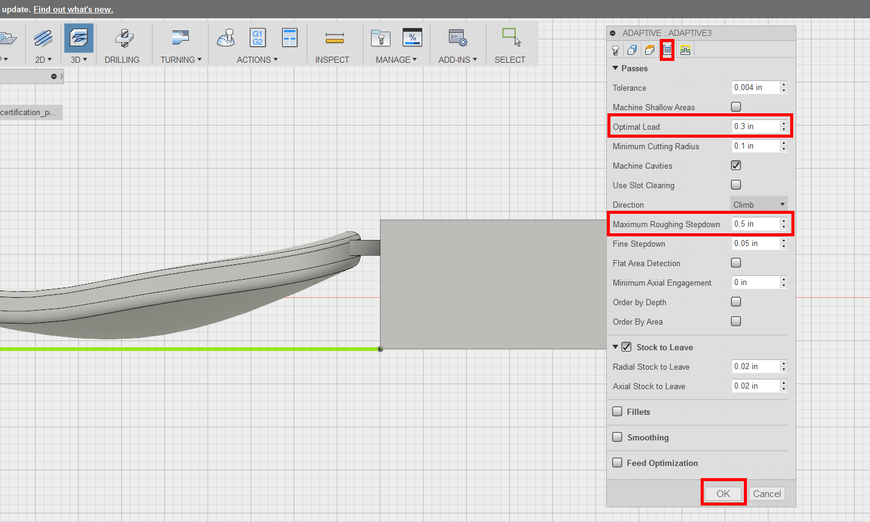Enable the Machine Shallow Areas checkbox
The image size is (870, 522).
coord(736,107)
